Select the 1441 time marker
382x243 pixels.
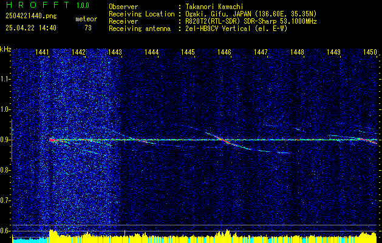[42, 52]
